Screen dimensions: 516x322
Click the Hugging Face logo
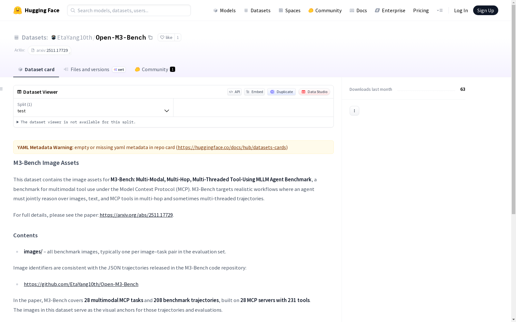pyautogui.click(x=36, y=10)
